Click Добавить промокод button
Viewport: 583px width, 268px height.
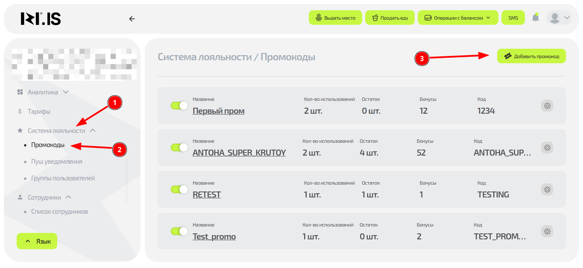click(x=531, y=56)
